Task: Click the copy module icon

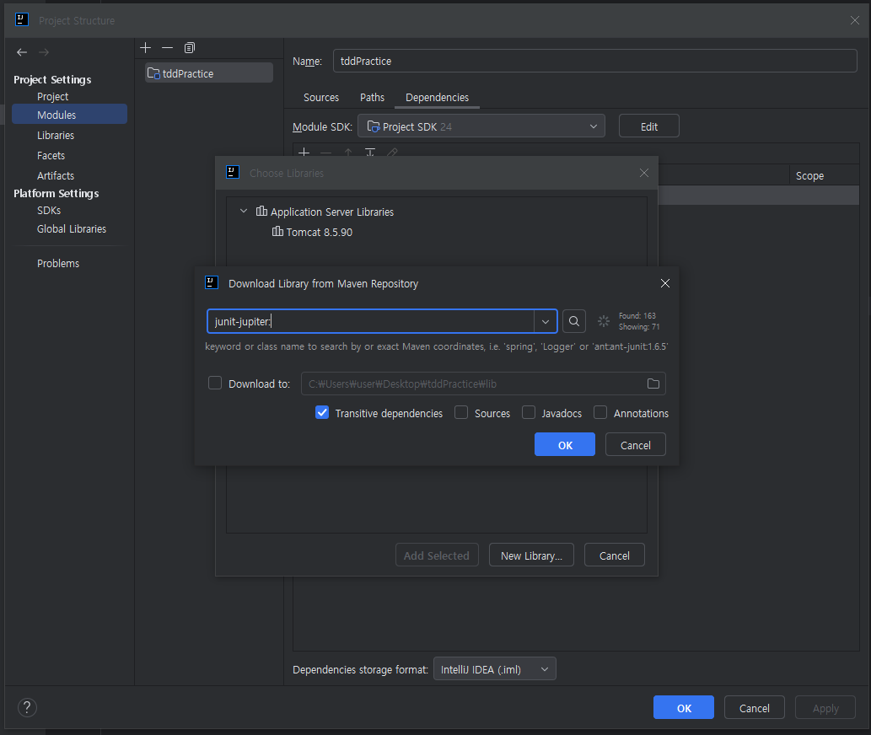Action: click(x=190, y=48)
